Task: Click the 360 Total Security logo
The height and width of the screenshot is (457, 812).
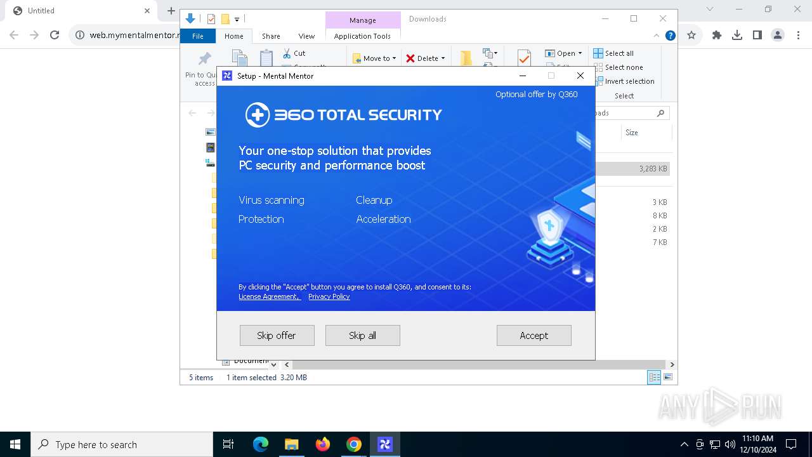Action: [343, 115]
